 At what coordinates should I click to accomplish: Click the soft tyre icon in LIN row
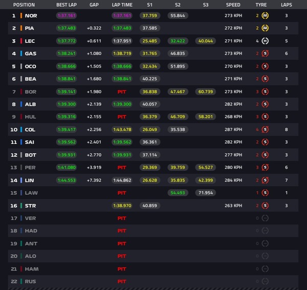265,180
